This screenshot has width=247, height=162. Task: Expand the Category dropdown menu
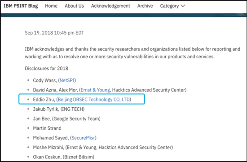(172, 6)
